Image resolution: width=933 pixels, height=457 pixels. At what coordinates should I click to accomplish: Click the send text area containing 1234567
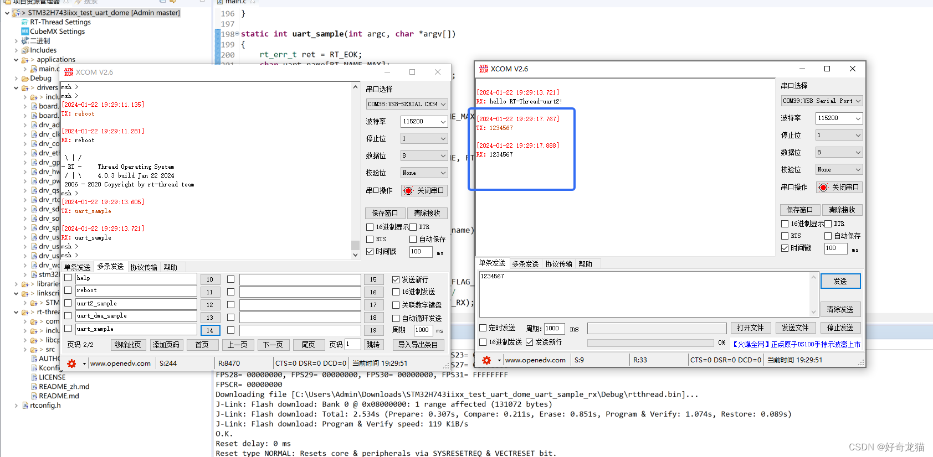click(644, 294)
